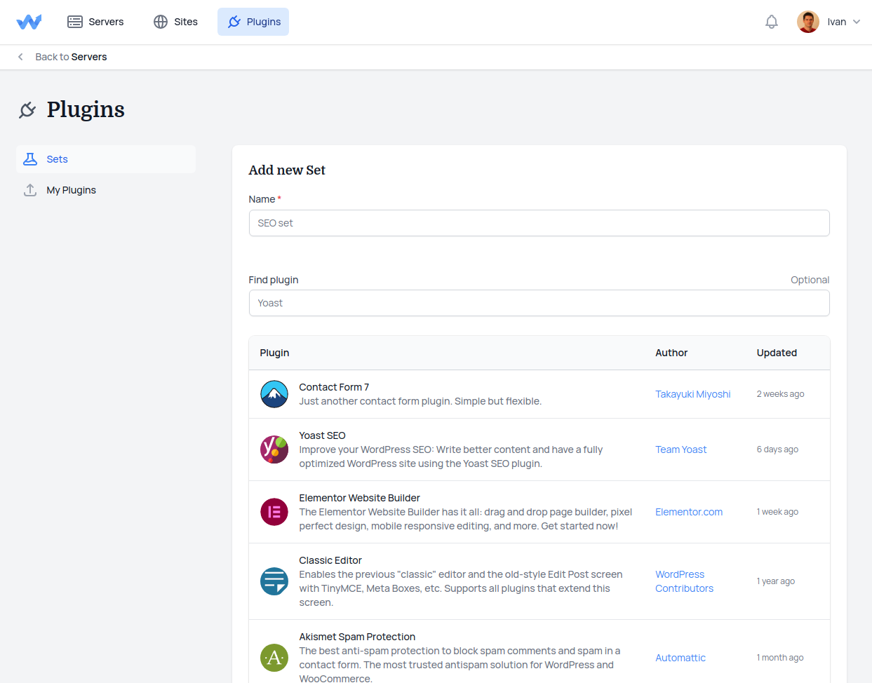This screenshot has height=683, width=872.
Task: Click the '1 week ago' updated value
Action: click(x=777, y=512)
